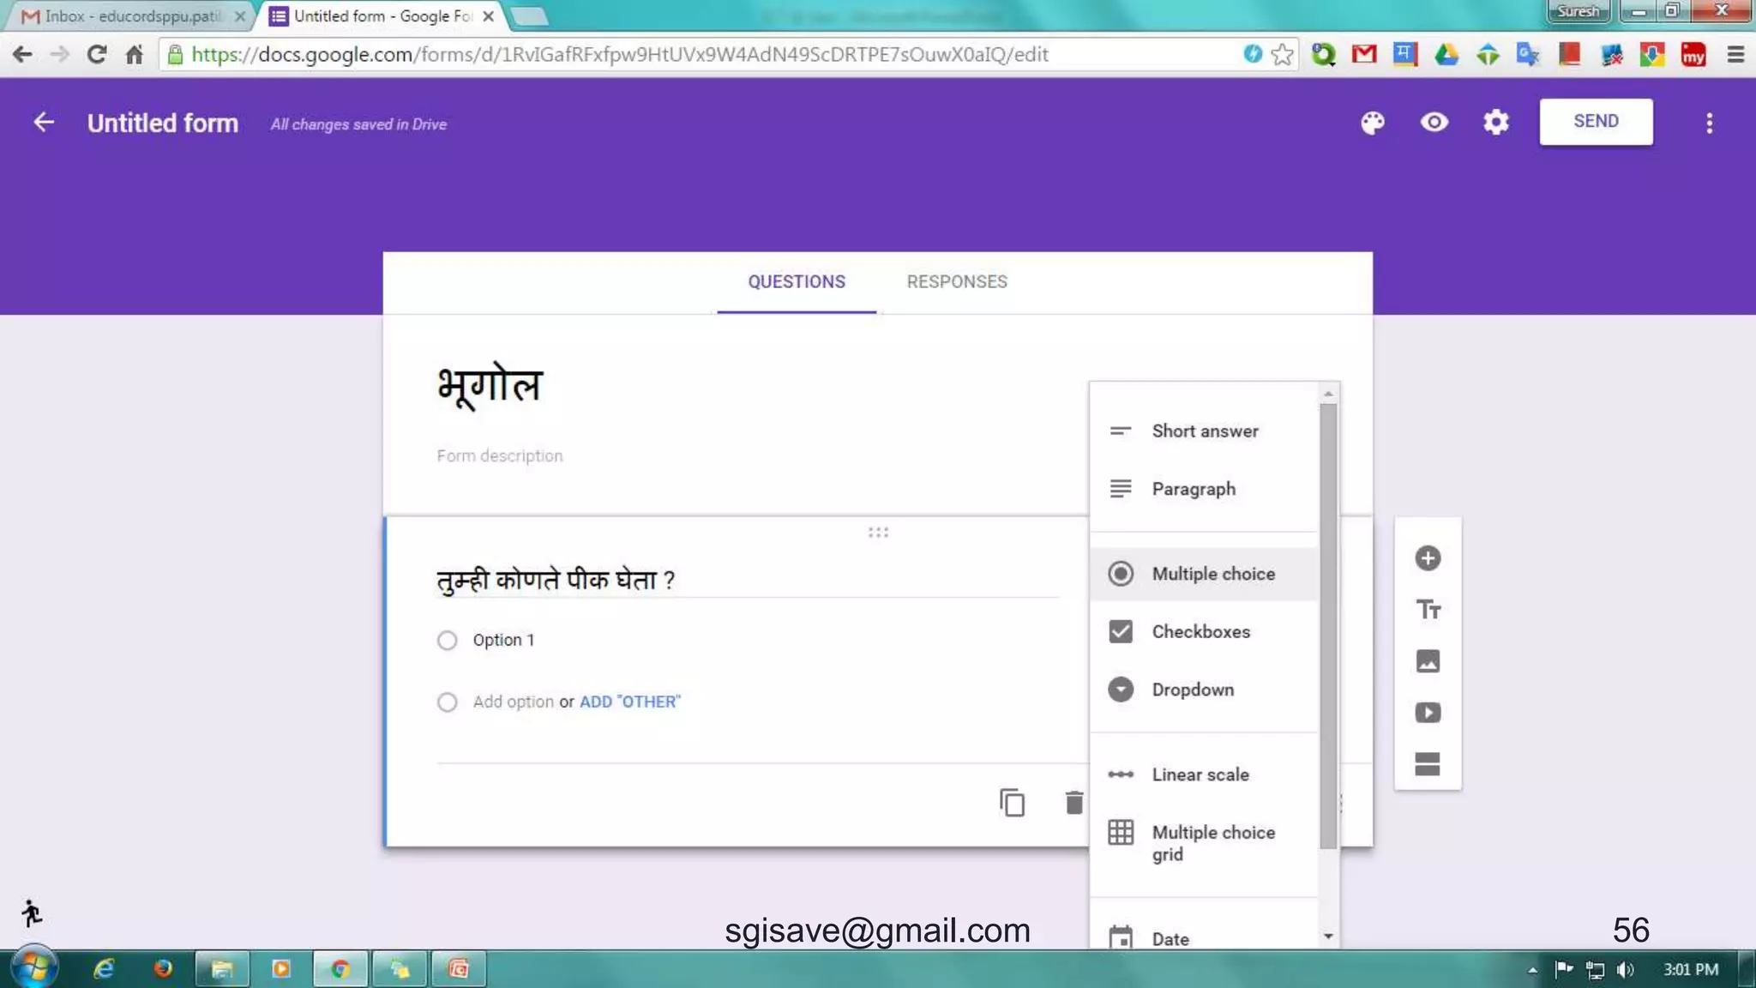Open the color palette theme icon

click(1372, 123)
